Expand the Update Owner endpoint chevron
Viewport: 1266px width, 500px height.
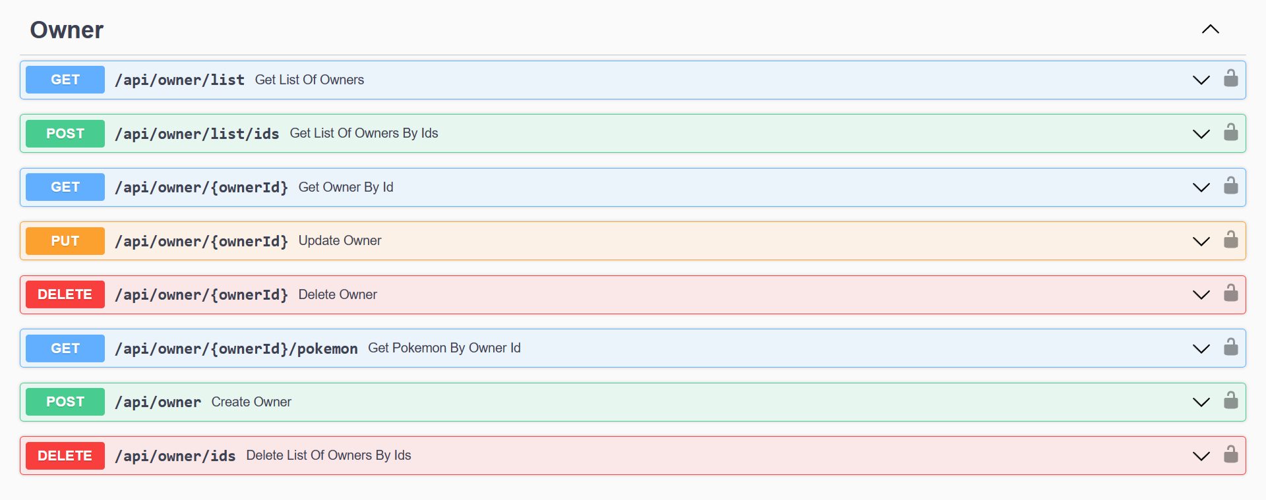coord(1201,241)
